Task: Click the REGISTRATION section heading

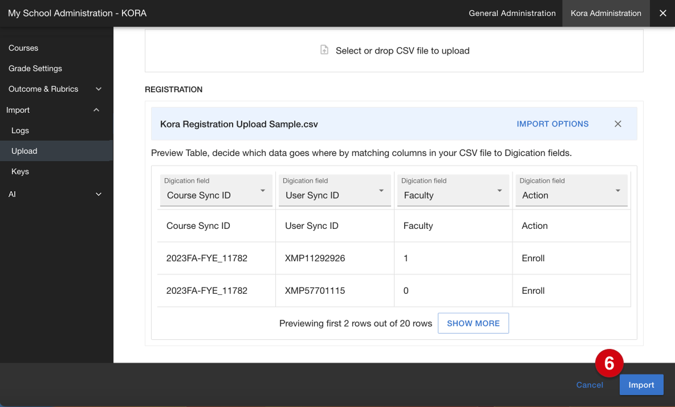Action: (173, 89)
